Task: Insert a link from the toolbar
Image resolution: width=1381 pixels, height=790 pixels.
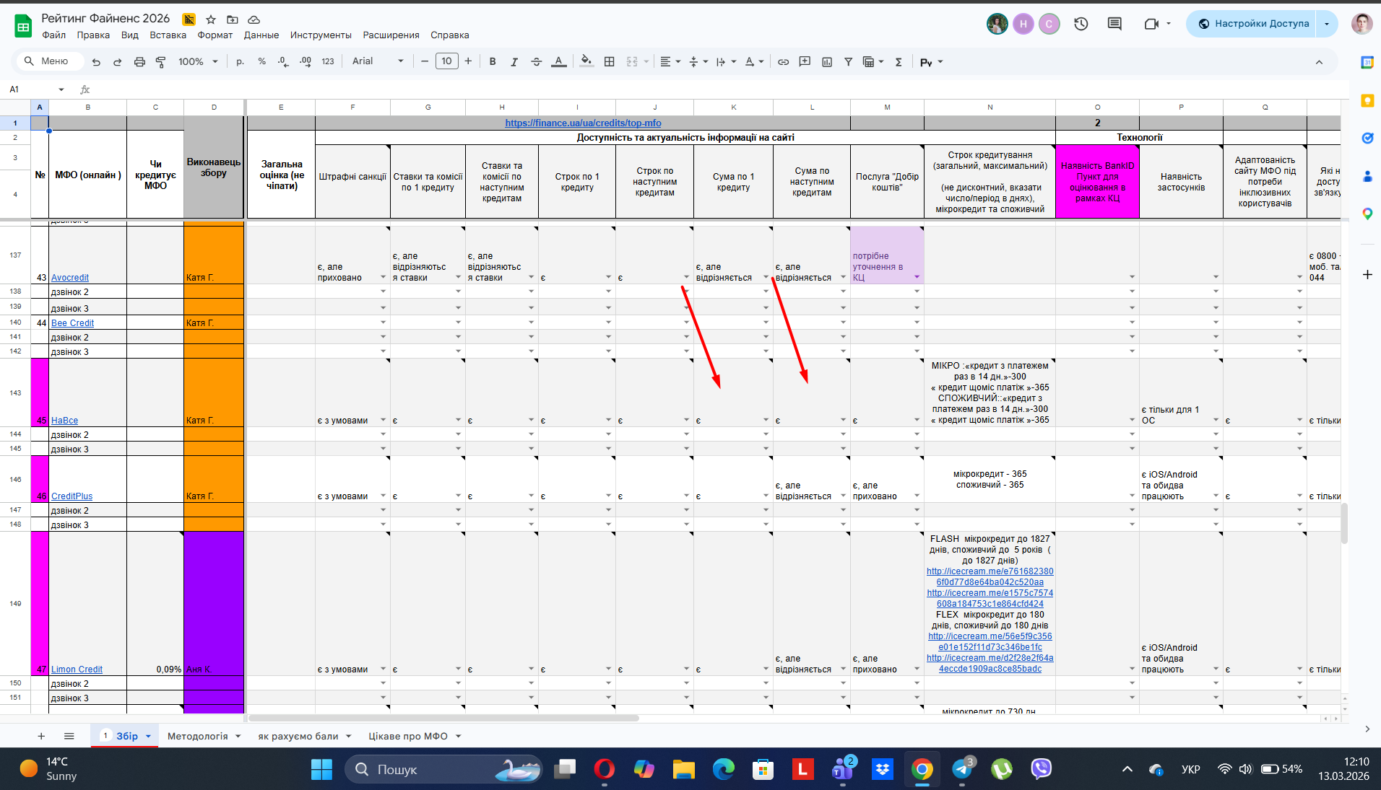Action: [783, 62]
